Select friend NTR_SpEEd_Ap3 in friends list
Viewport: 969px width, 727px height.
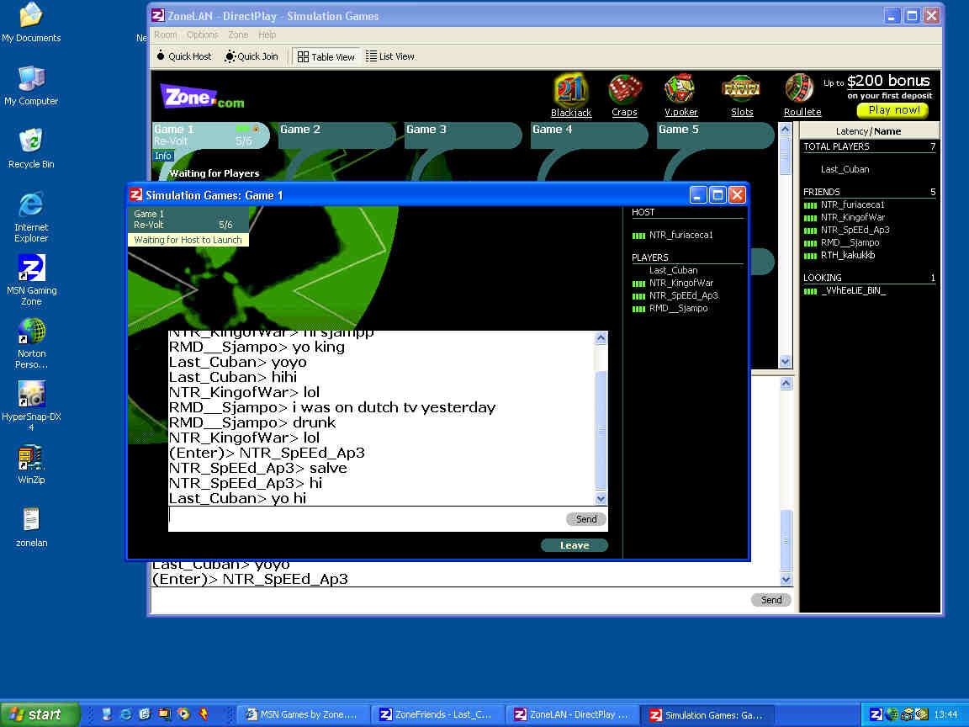[x=855, y=230]
